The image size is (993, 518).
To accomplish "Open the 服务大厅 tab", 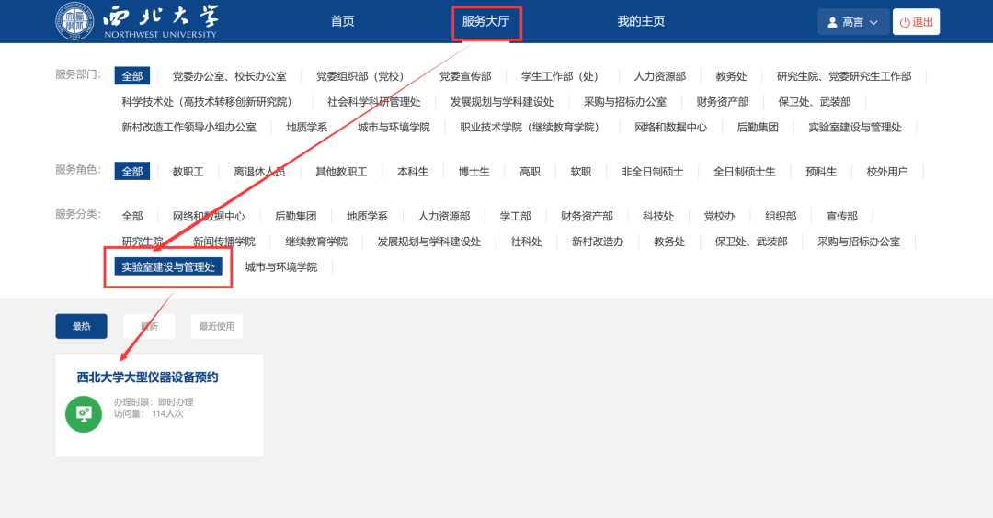I will click(x=485, y=21).
